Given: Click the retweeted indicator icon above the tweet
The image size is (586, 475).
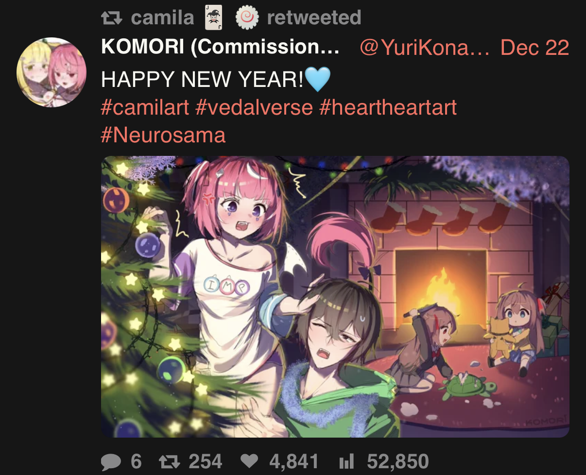Looking at the screenshot, I should (112, 18).
